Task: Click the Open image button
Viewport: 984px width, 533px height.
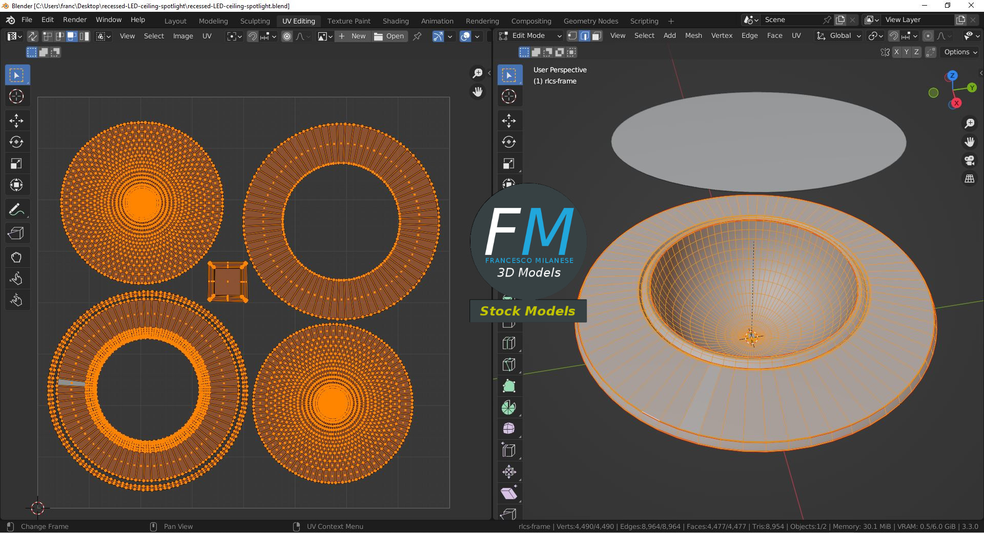Action: (x=389, y=36)
